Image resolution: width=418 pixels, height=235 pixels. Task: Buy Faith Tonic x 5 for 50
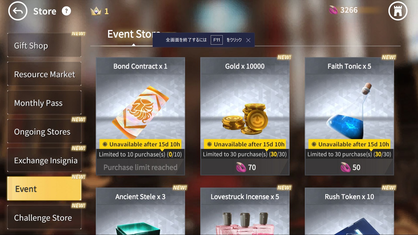[349, 167]
